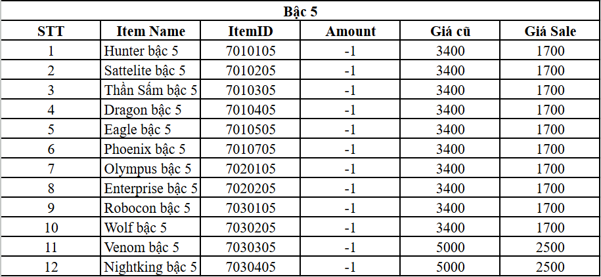Select sale price 2500 for Nightking
This screenshot has height=277, width=601.
[x=550, y=267]
